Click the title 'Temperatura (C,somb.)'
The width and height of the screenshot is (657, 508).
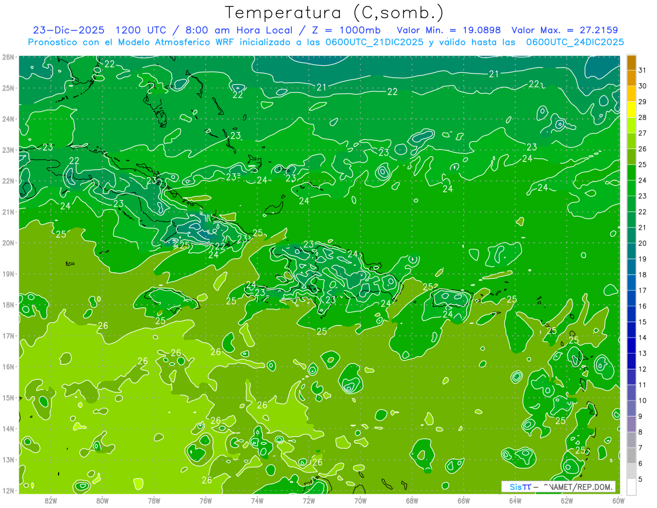tap(335, 13)
